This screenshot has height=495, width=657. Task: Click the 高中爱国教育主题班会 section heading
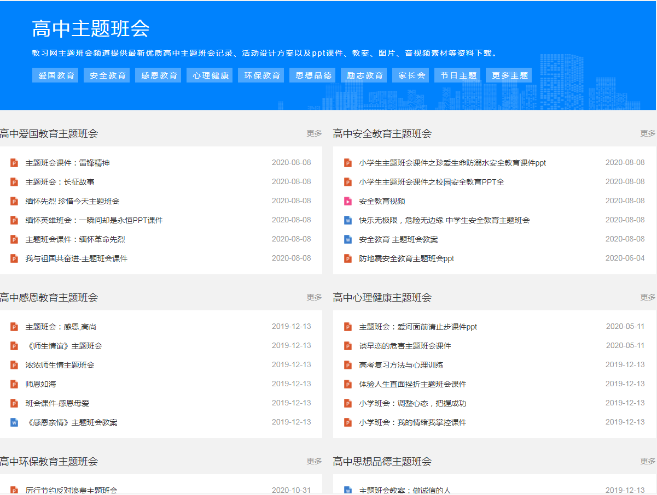tap(49, 134)
